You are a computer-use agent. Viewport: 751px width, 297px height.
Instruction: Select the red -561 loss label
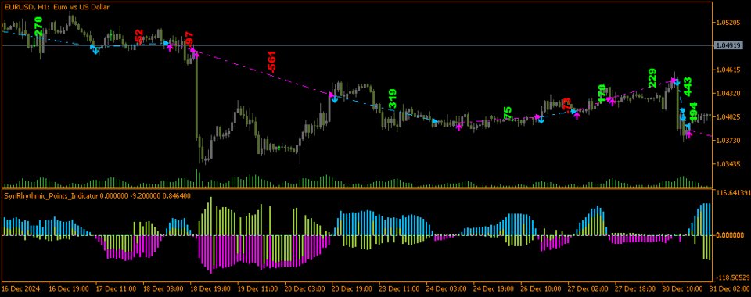click(271, 62)
